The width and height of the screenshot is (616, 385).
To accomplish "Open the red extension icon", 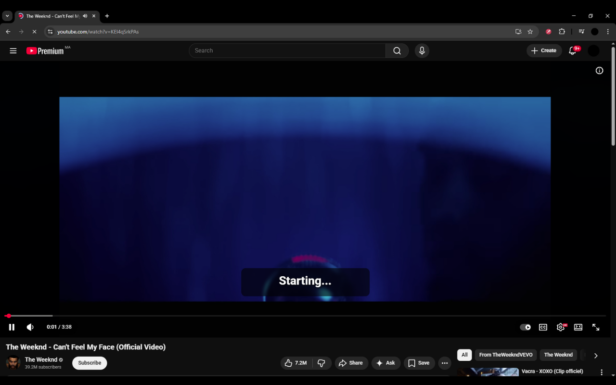I will pos(549,32).
